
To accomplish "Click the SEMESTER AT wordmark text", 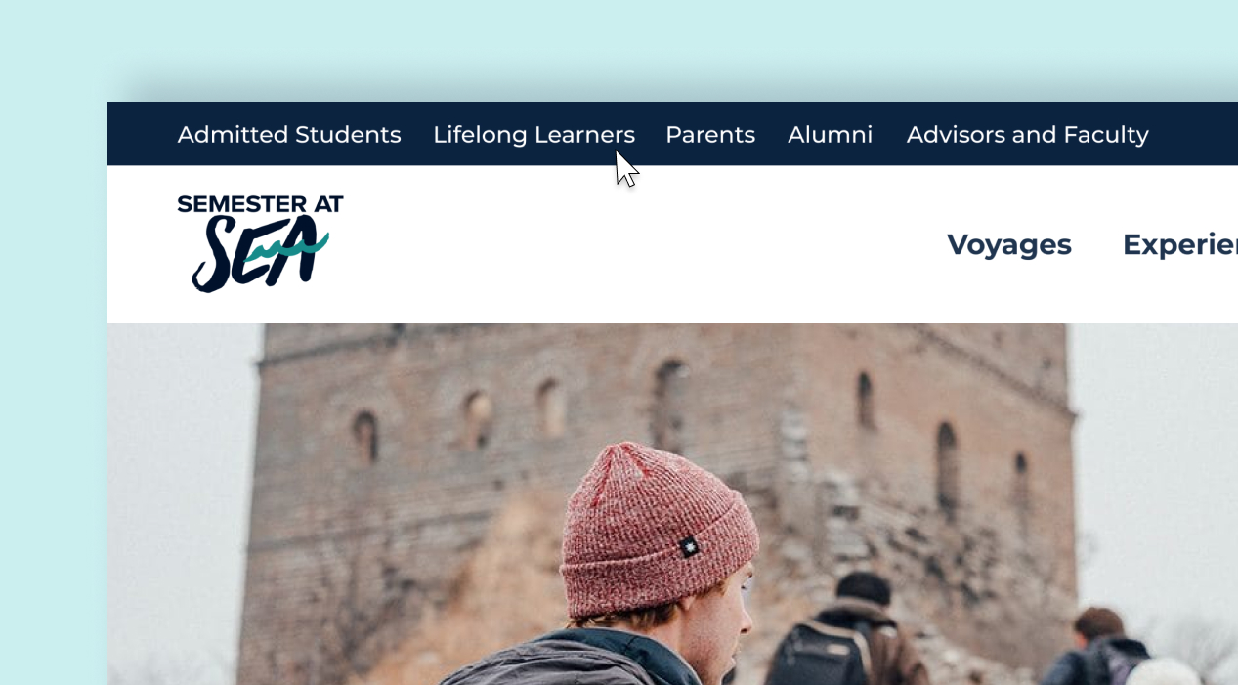I will [260, 204].
